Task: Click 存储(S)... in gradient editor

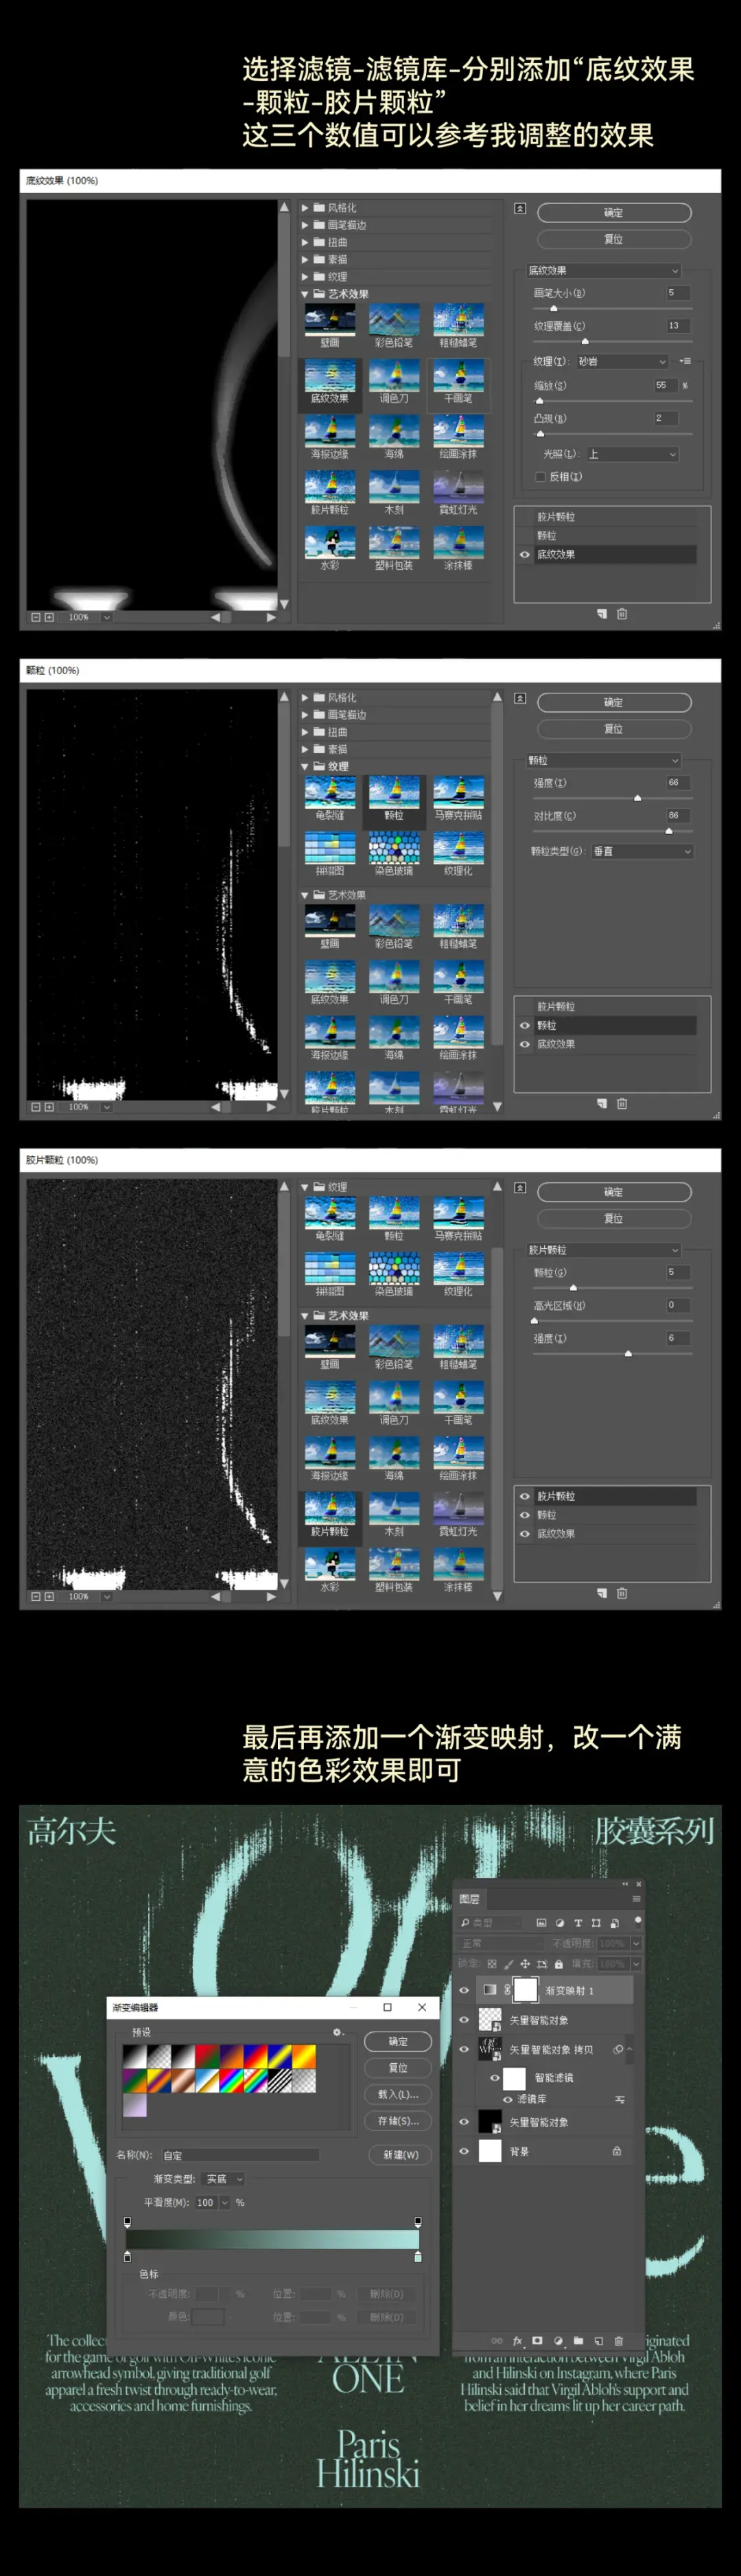Action: [x=398, y=2121]
